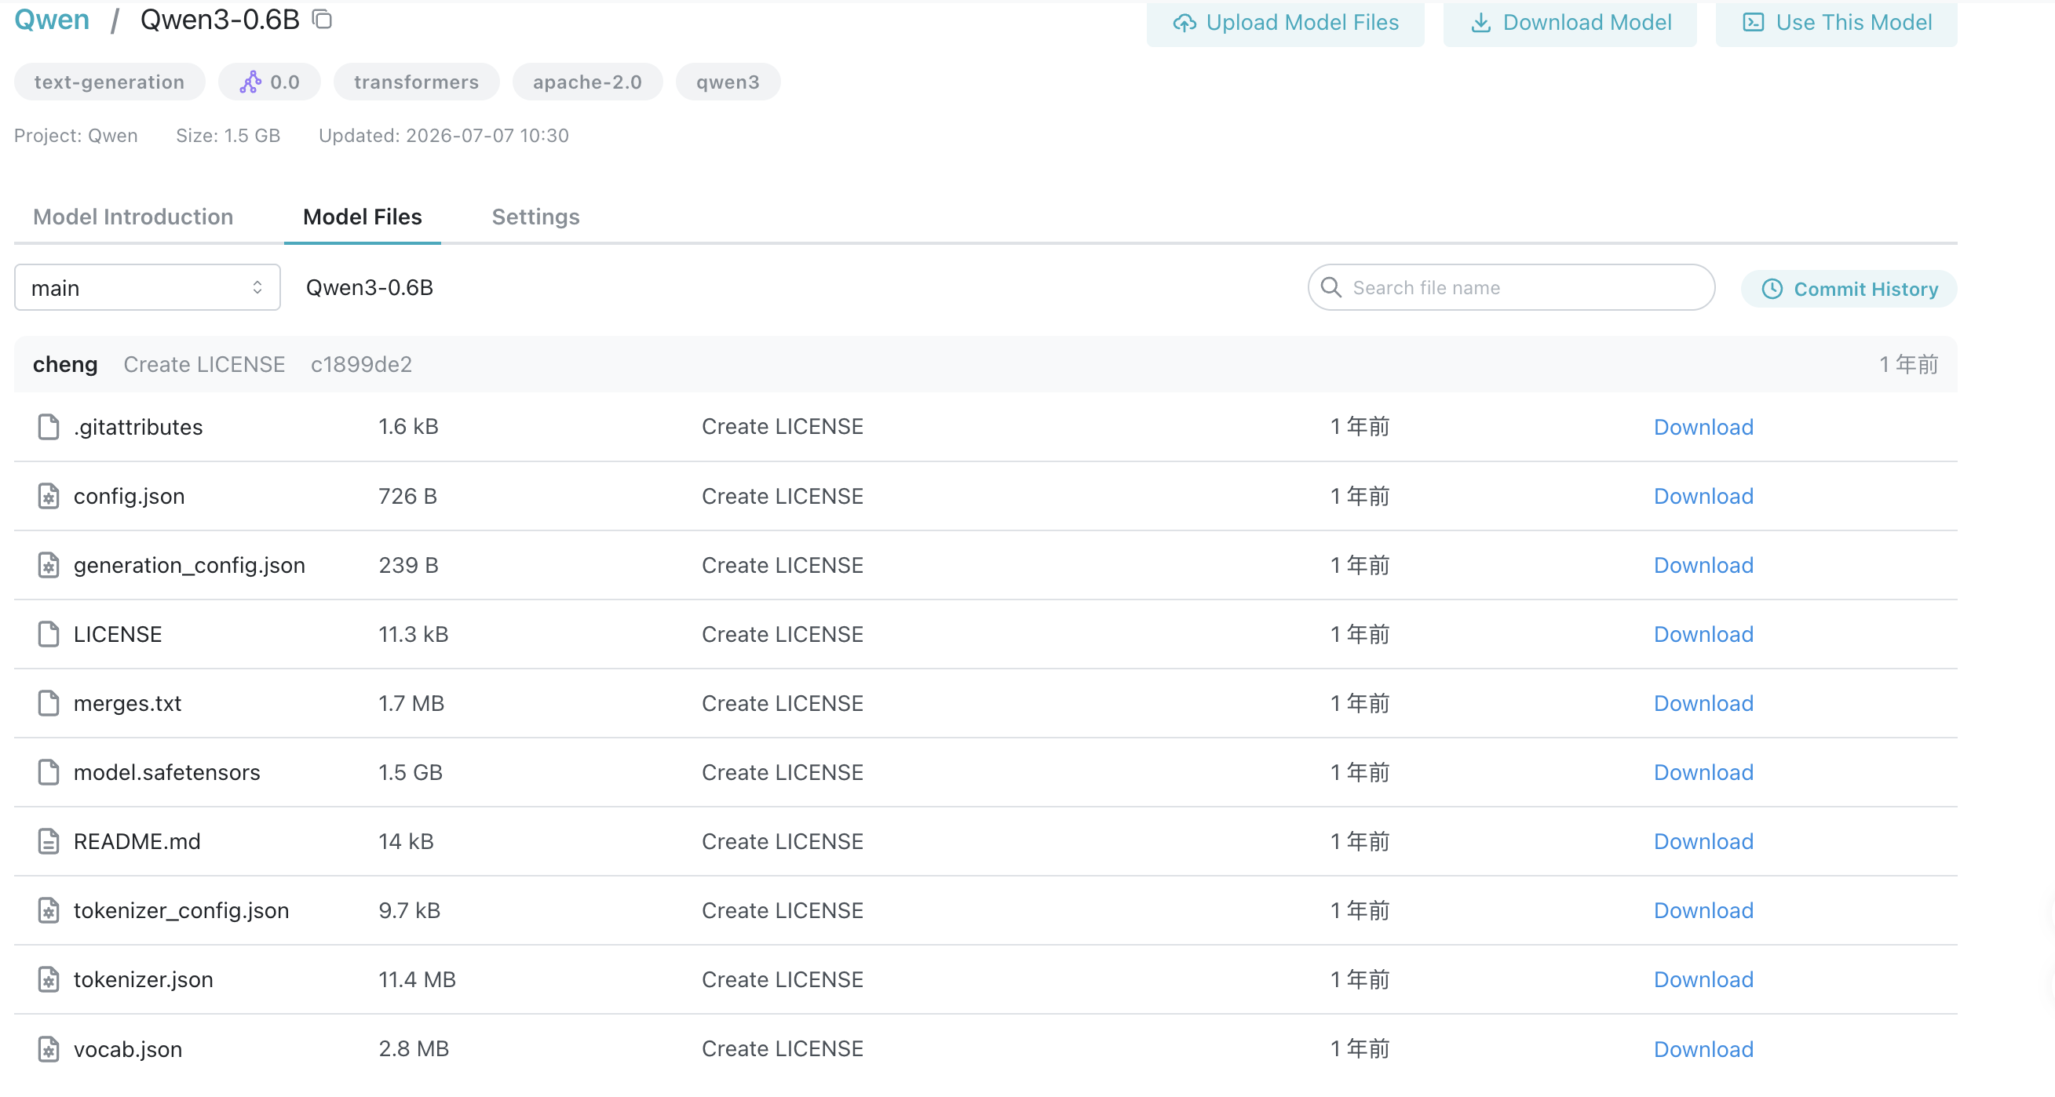Screen dimensions: 2055x1097
Task: Click the magnifier icon in search box
Action: pos(1330,287)
